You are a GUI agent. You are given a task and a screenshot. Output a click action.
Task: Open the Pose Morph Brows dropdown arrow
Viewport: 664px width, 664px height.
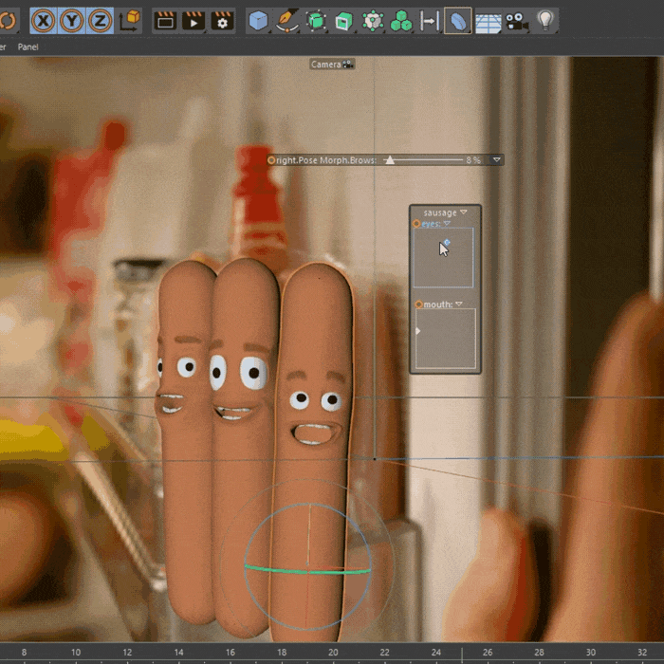click(x=496, y=160)
